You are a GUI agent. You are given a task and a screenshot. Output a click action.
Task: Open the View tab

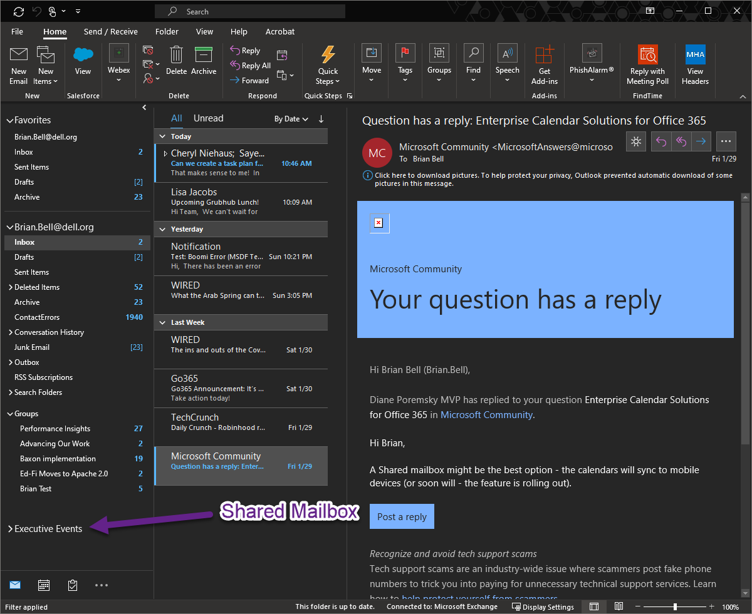click(x=204, y=31)
